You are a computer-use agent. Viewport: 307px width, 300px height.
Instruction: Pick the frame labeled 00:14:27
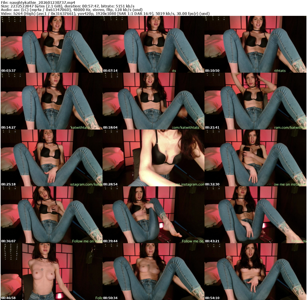(51, 101)
